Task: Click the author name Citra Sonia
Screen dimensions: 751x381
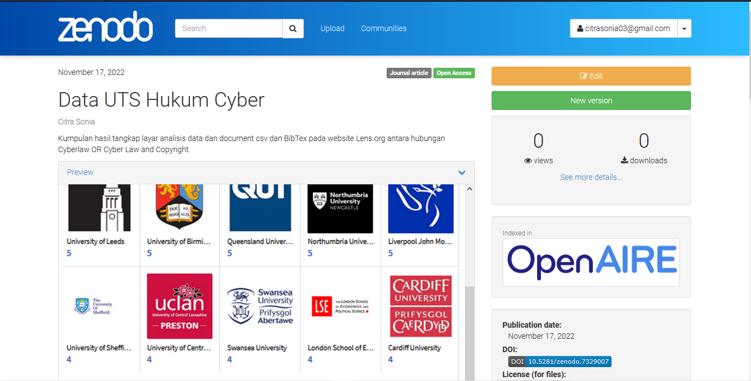Action: (77, 122)
